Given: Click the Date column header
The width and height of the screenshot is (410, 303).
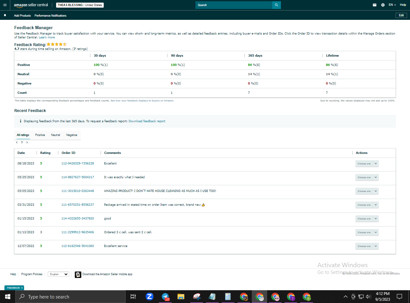Looking at the screenshot, I should pos(21,153).
